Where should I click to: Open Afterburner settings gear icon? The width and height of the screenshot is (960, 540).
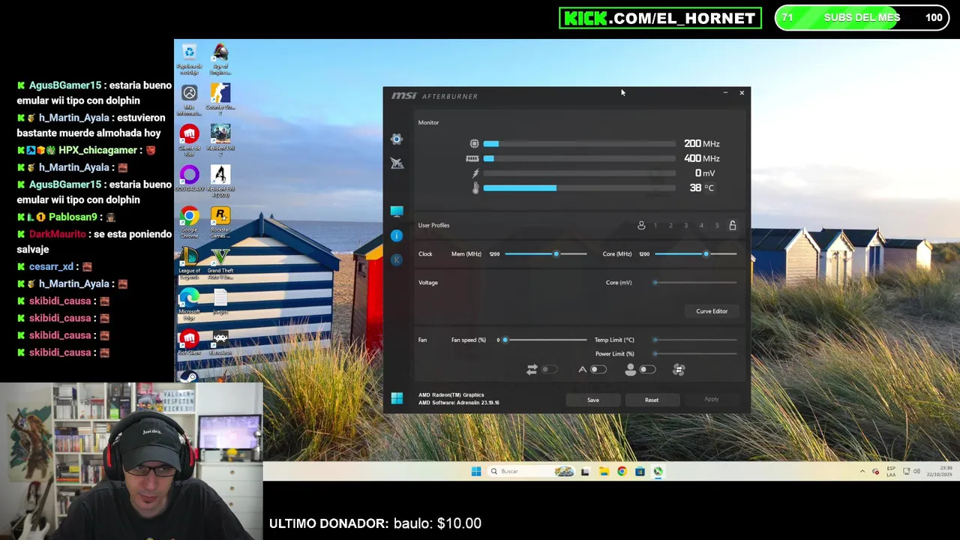click(397, 139)
